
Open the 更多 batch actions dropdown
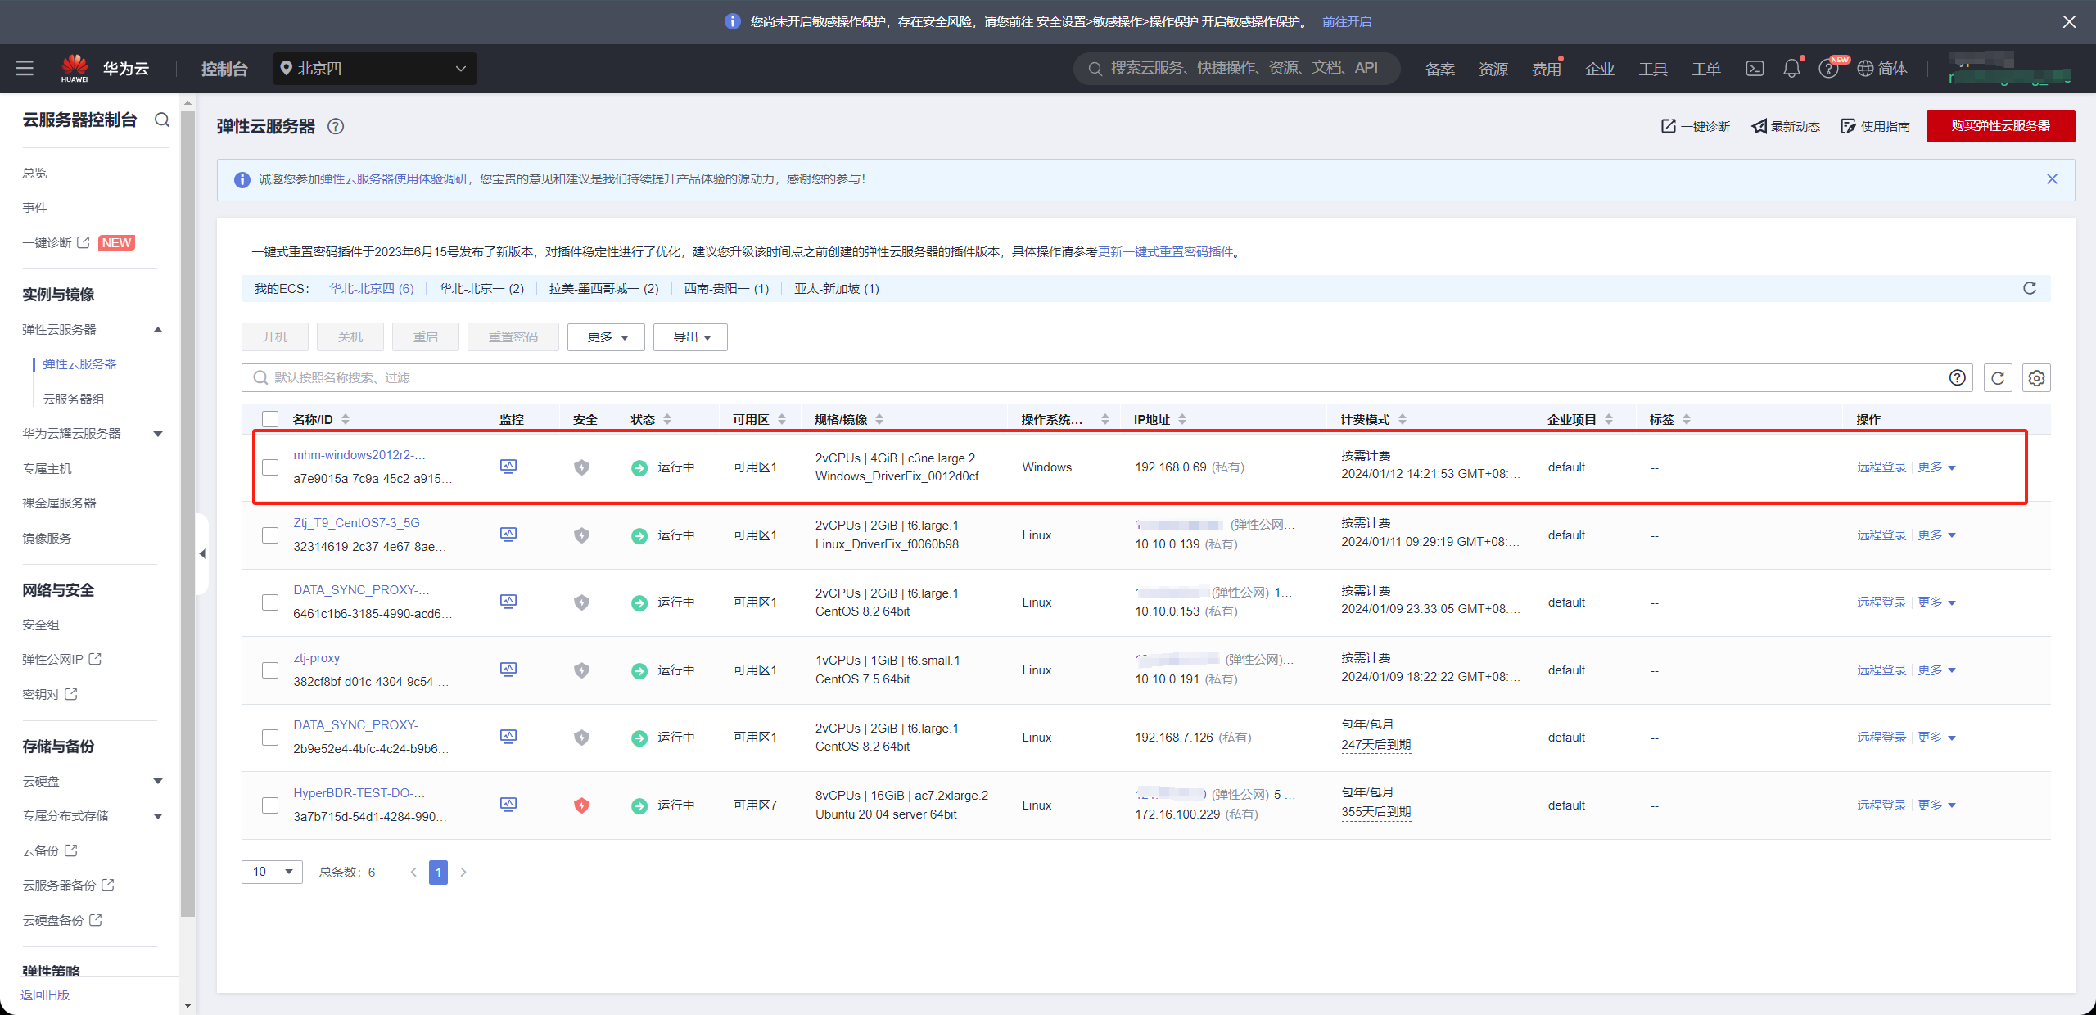pyautogui.click(x=606, y=337)
